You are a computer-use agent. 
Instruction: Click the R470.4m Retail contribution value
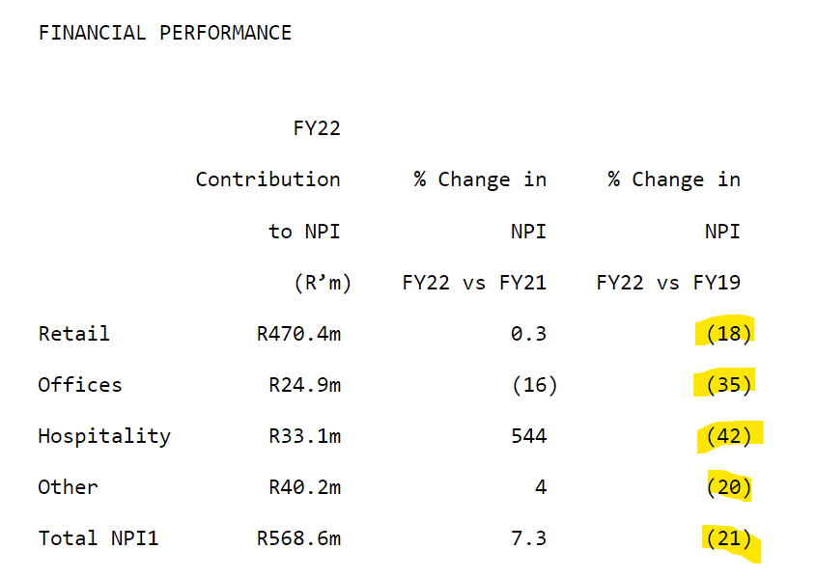point(298,333)
